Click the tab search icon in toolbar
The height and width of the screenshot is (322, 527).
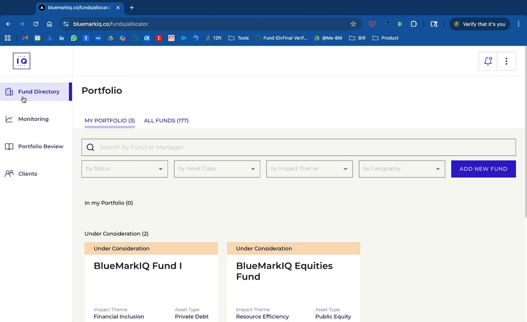coord(434,24)
